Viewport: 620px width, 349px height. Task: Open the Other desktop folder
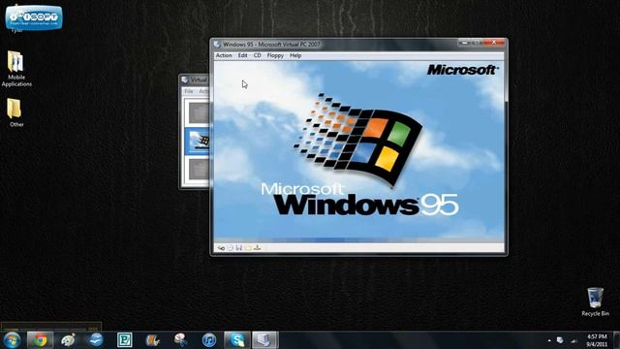pyautogui.click(x=15, y=112)
